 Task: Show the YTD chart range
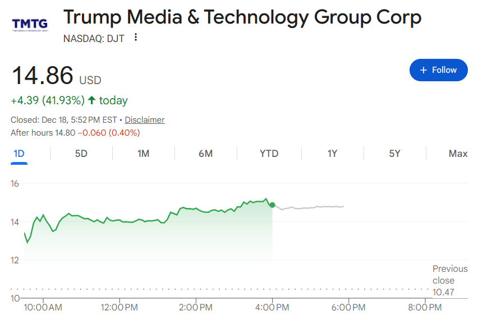click(x=269, y=154)
